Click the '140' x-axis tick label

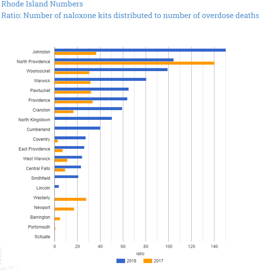[214, 247]
